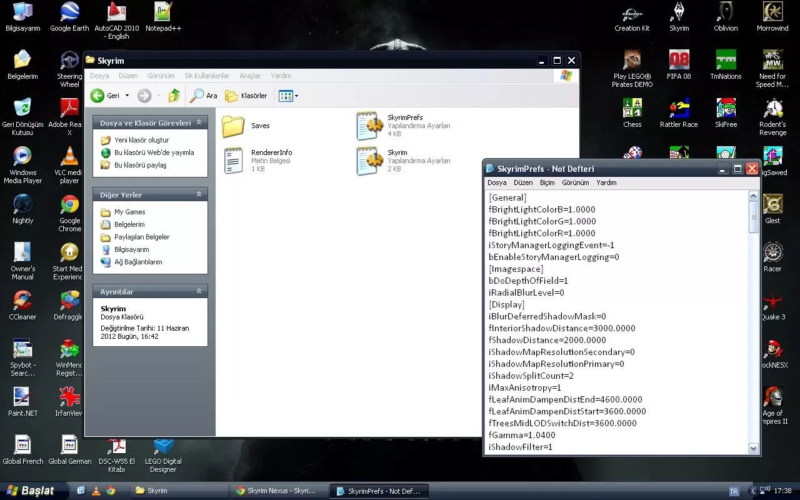Click the VLC icon in quick launch

click(x=96, y=491)
